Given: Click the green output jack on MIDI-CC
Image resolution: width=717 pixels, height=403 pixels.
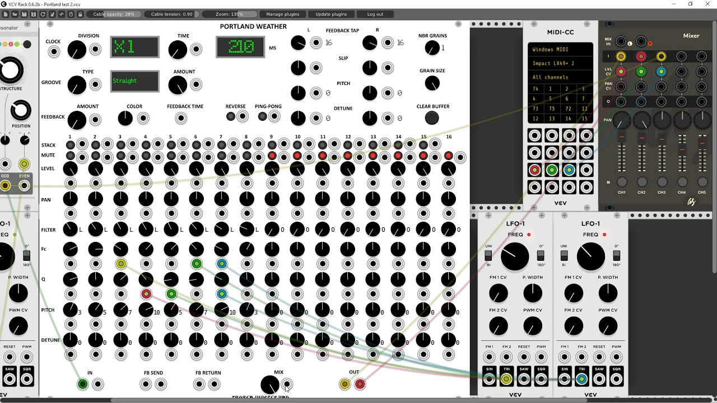Looking at the screenshot, I should 552,170.
